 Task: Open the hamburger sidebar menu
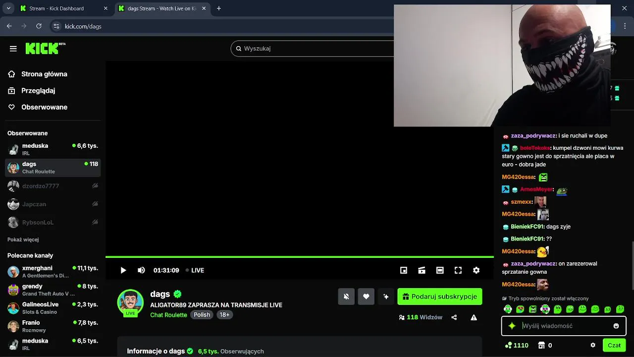[13, 49]
